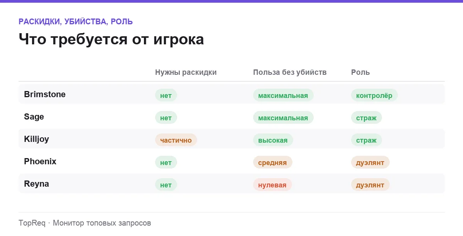Click the heading 'Что требуется от игрока'
Viewport: 463px width, 236px height.
[111, 39]
